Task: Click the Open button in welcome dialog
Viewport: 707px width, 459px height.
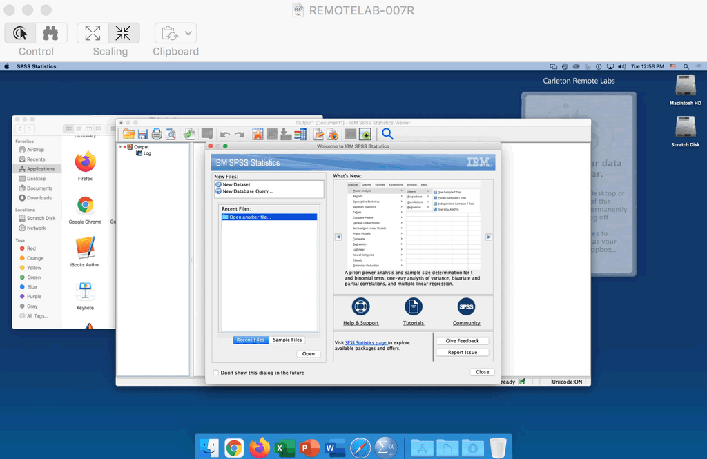Action: coord(309,354)
